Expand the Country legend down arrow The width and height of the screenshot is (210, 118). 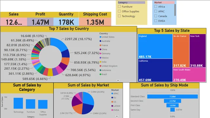click(118, 81)
